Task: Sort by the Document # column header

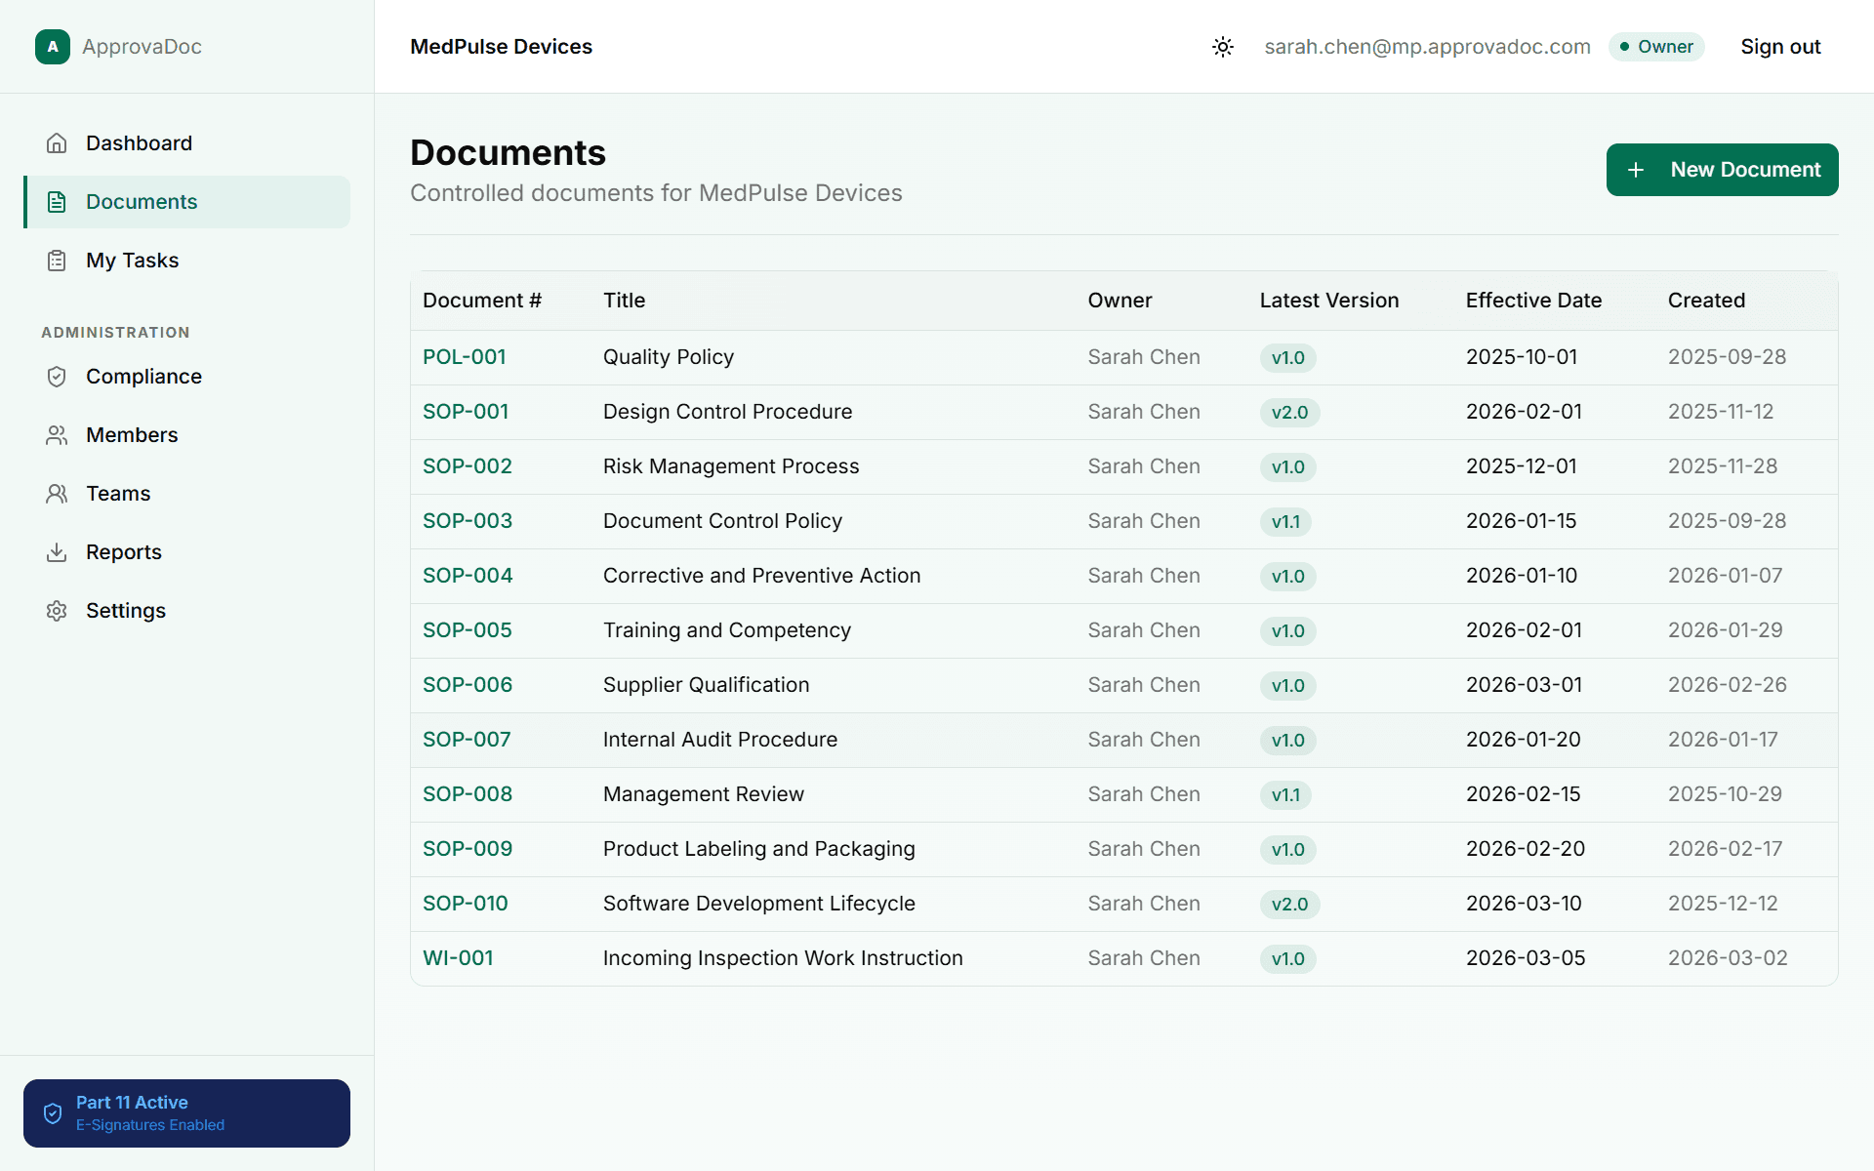Action: pos(482,301)
